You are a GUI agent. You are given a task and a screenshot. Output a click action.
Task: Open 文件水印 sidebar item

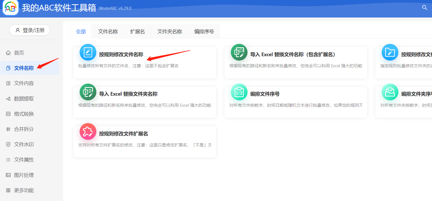pos(24,145)
